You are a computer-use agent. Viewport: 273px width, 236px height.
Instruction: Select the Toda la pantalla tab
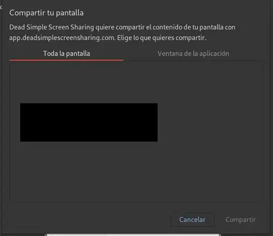(67, 53)
